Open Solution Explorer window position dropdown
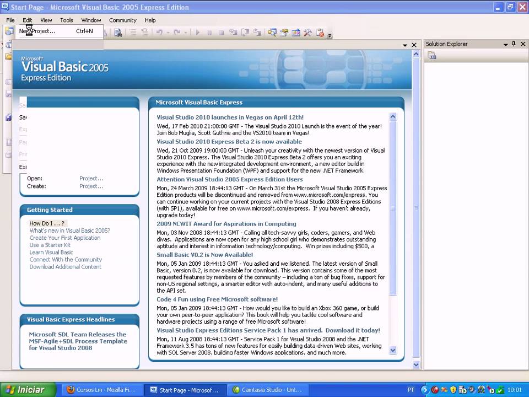The width and height of the screenshot is (529, 397). [x=505, y=44]
